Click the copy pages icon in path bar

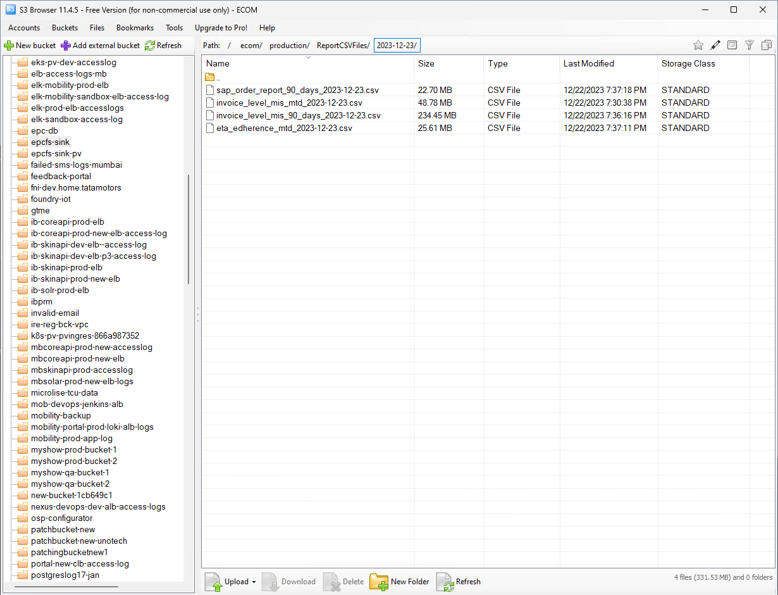click(767, 45)
